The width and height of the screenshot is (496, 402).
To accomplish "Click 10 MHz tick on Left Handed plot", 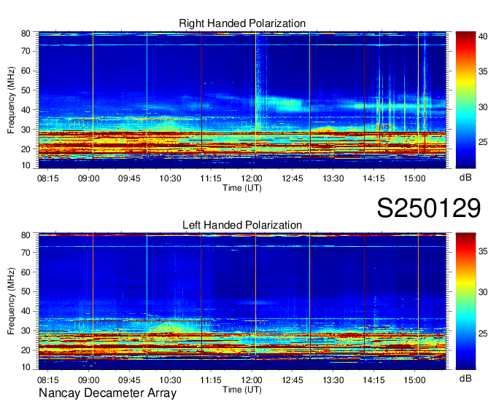I will coord(26,367).
